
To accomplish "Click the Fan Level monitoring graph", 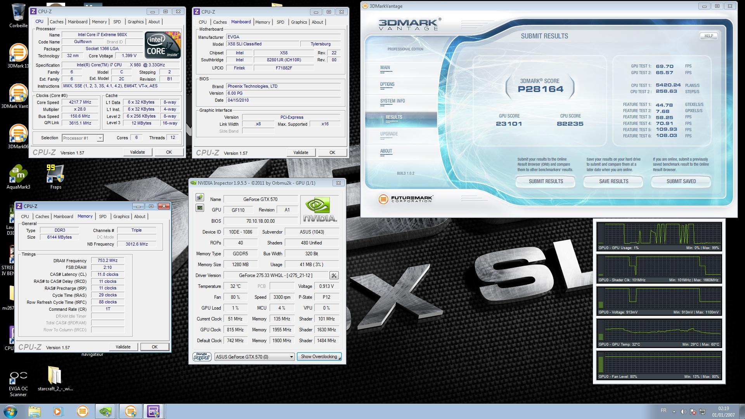I will (x=659, y=365).
